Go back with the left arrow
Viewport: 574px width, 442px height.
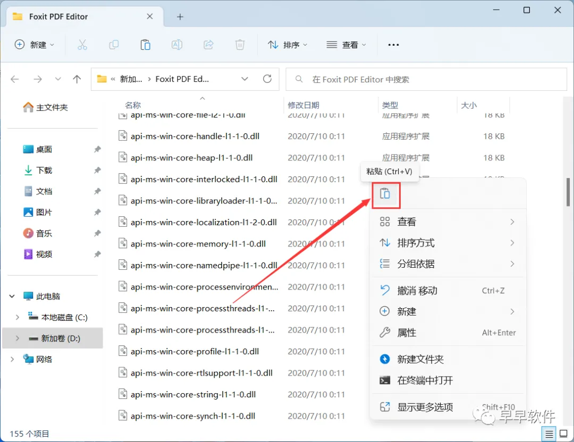pos(15,79)
